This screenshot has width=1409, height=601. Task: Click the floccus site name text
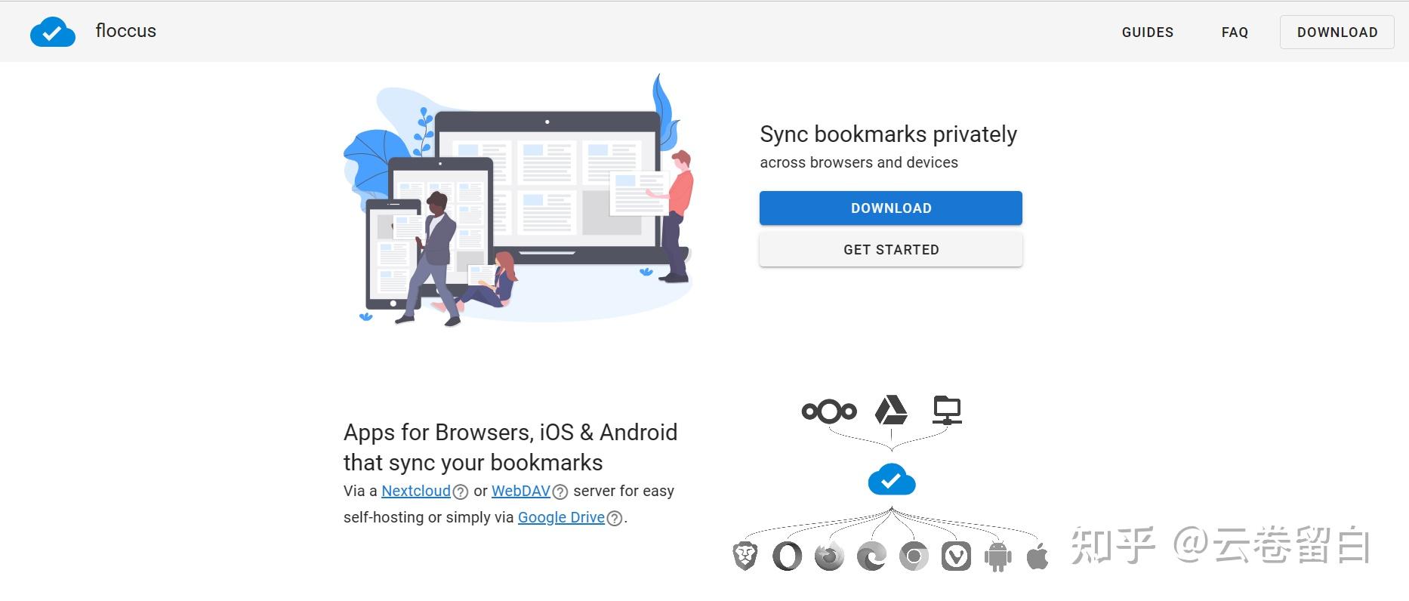pos(126,31)
